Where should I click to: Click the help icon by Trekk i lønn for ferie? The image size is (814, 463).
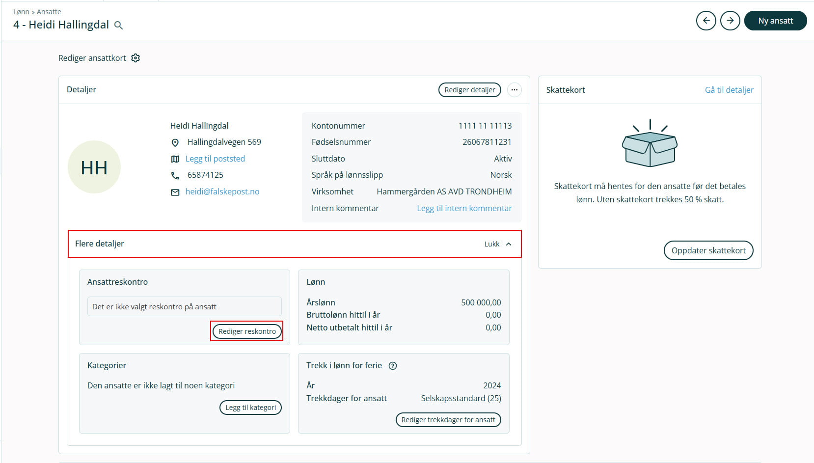coord(393,366)
